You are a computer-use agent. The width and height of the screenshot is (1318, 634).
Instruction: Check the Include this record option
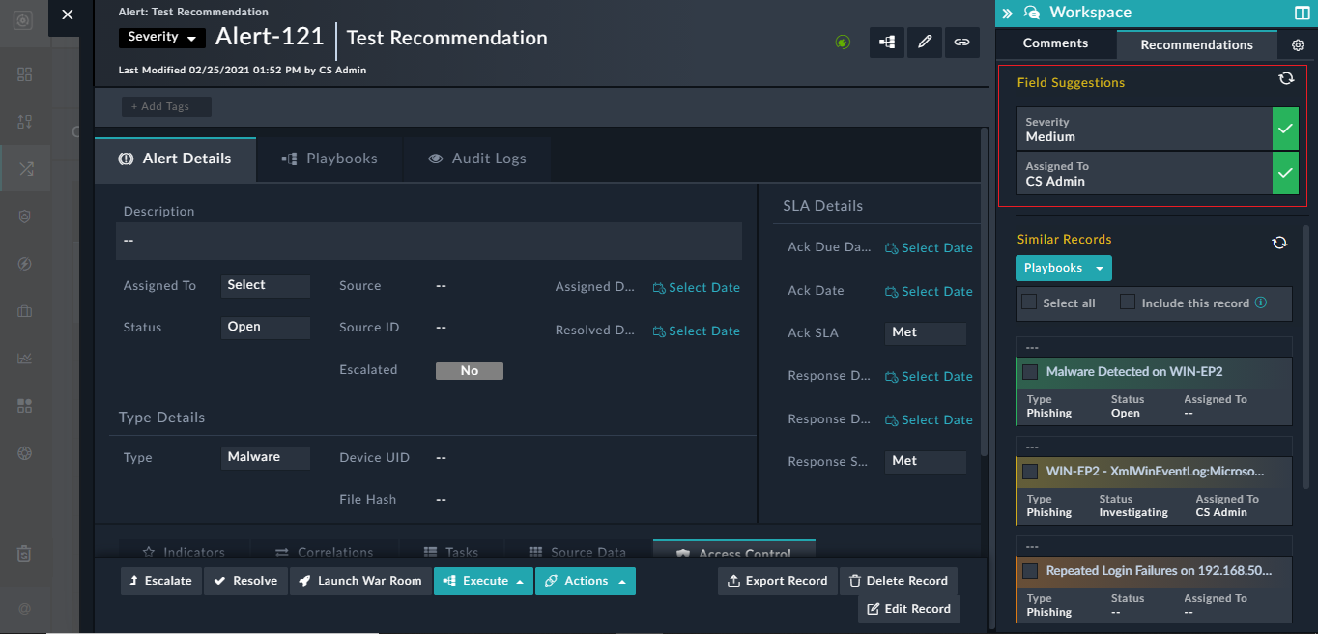coord(1127,303)
